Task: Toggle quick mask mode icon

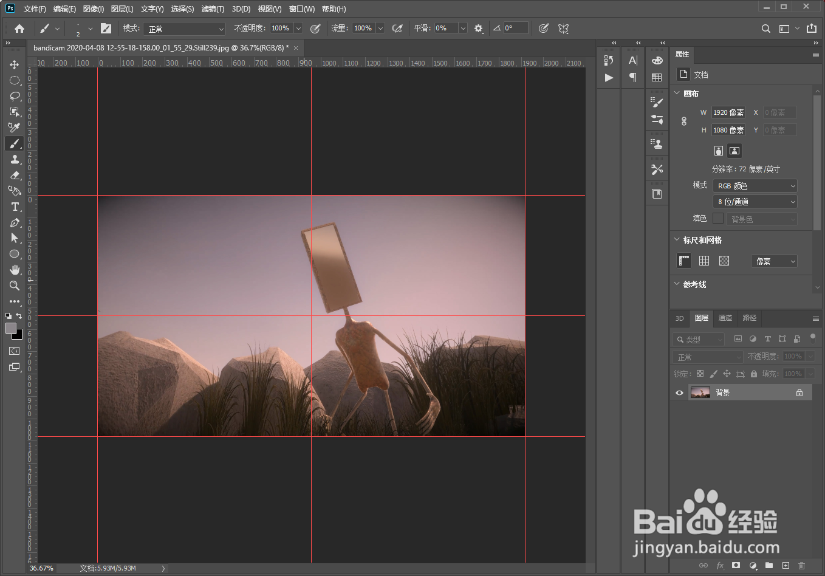Action: (x=15, y=351)
